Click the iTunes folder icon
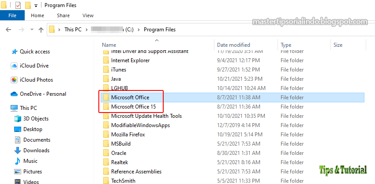375x184 pixels. [106, 70]
